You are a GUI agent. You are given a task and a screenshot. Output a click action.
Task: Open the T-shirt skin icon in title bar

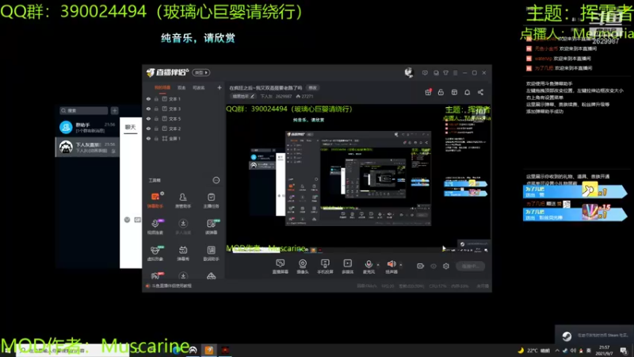pyautogui.click(x=445, y=73)
